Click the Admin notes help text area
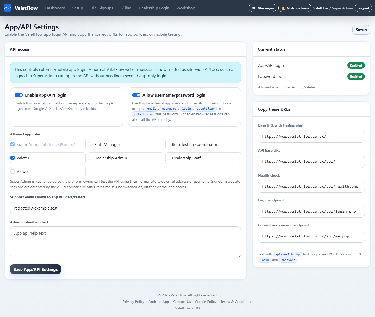 126,242
